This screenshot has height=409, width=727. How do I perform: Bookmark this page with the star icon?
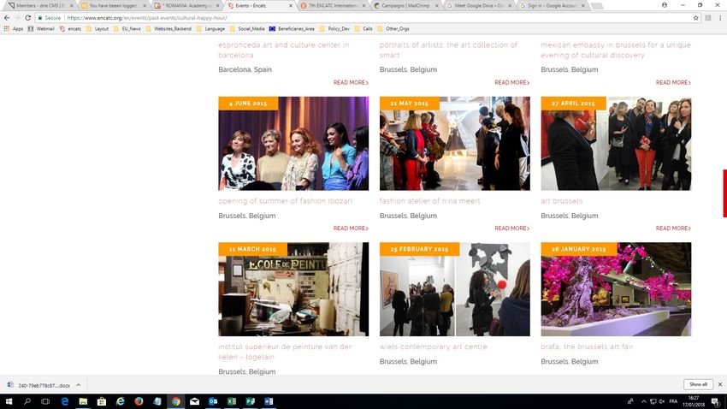pyautogui.click(x=696, y=18)
